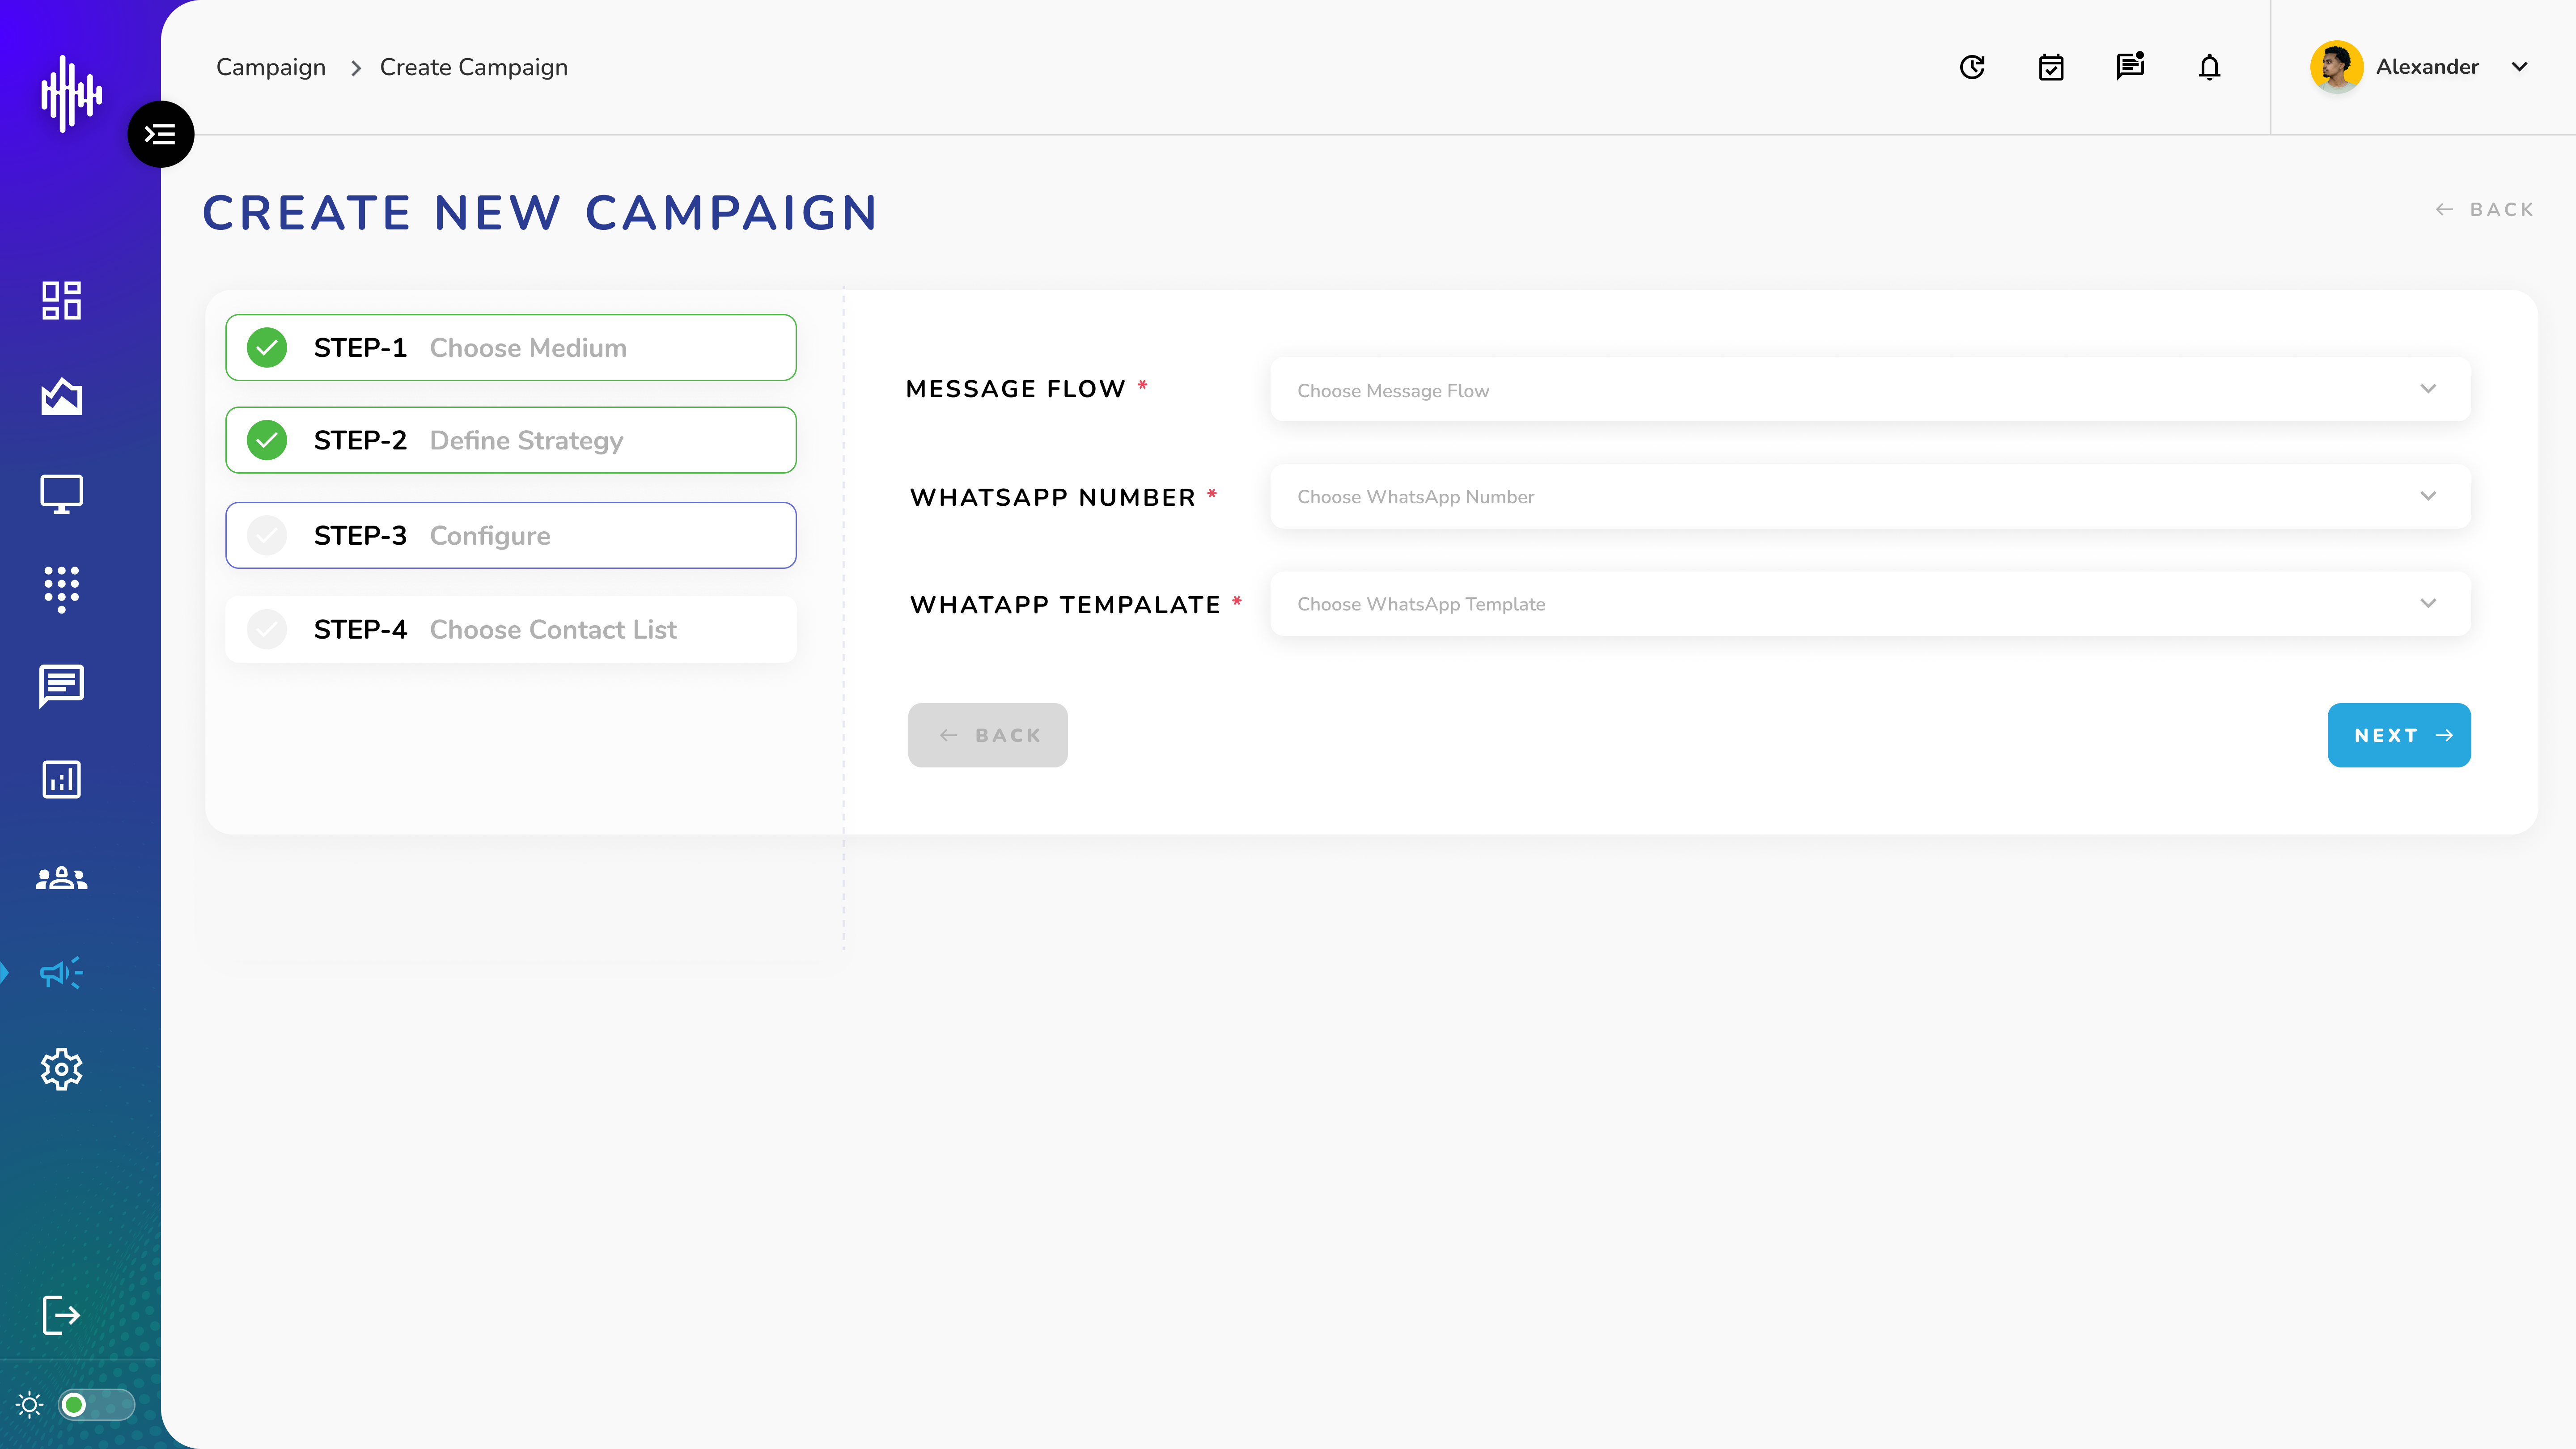
Task: Click the STEP-2 green checkmark icon
Action: pos(267,440)
